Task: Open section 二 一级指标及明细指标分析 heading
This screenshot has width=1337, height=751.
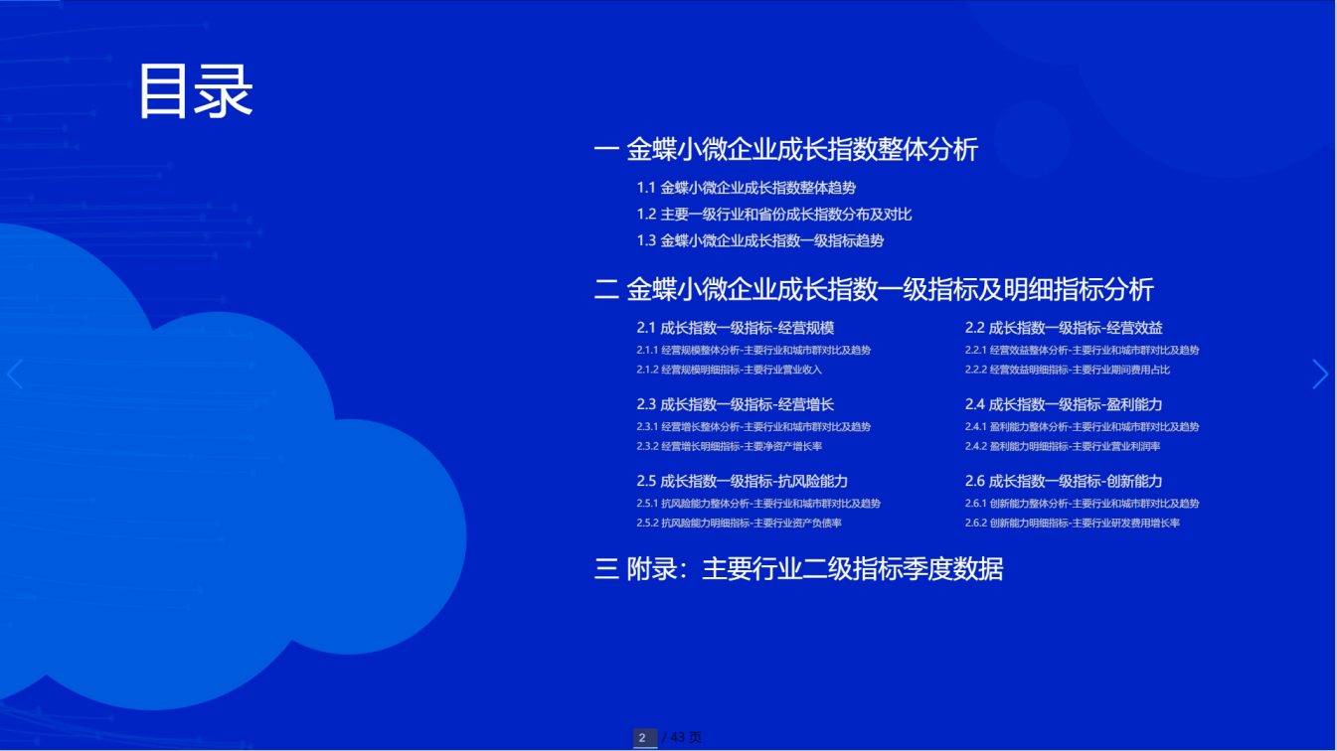Action: point(874,289)
